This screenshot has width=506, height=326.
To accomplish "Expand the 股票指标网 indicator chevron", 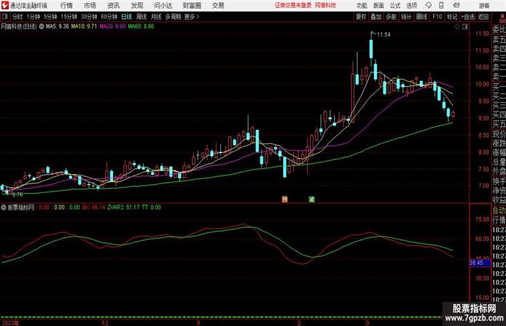I will click(x=3, y=208).
